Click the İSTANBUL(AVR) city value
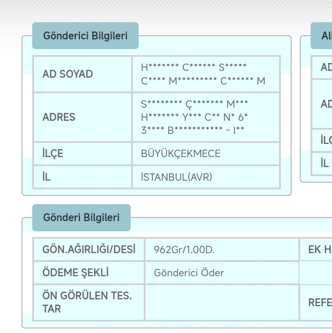This screenshot has width=332, height=333. click(x=177, y=177)
